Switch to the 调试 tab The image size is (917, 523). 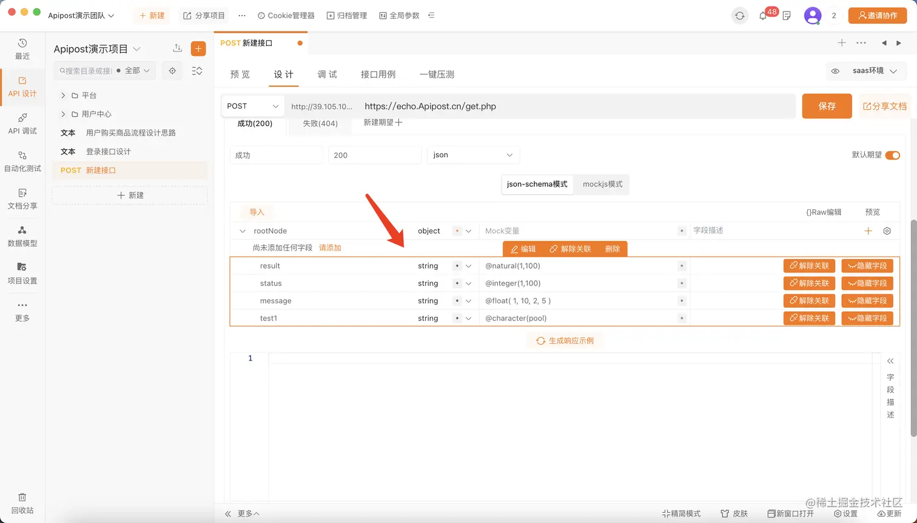point(327,74)
